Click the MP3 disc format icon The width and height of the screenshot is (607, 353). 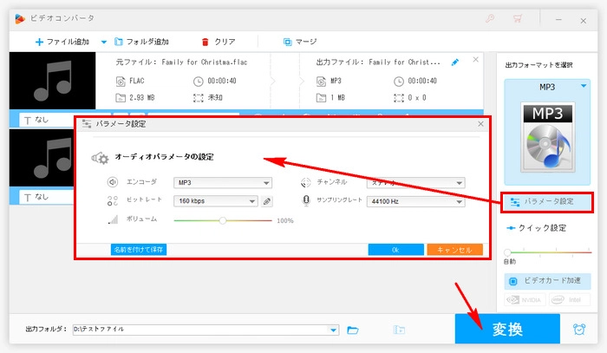pos(547,135)
